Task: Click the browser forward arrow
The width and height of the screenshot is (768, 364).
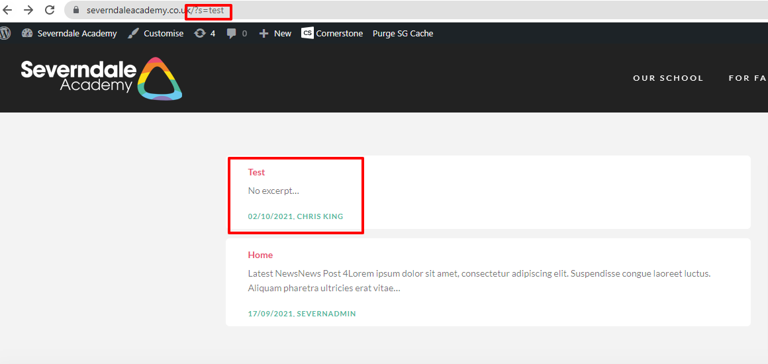Action: pyautogui.click(x=28, y=10)
